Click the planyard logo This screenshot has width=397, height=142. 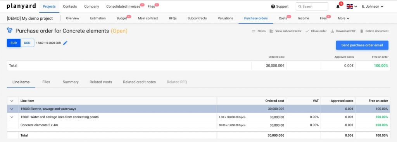(x=21, y=6)
